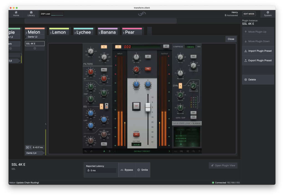Viewport: 284px width, 196px height.
Task: Open the preset search magnifier icon
Action: (194, 151)
